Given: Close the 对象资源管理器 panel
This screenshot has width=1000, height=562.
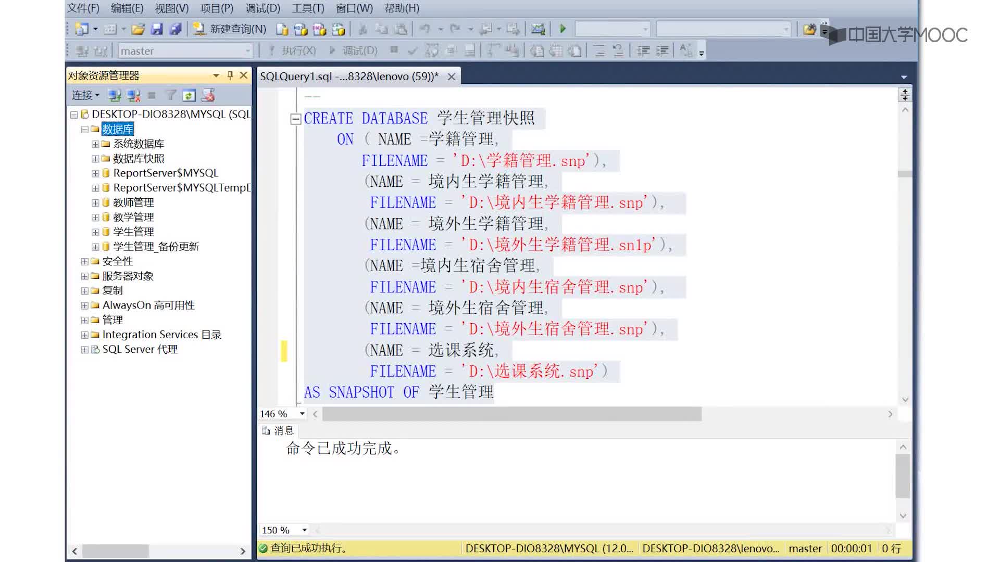Looking at the screenshot, I should [243, 75].
